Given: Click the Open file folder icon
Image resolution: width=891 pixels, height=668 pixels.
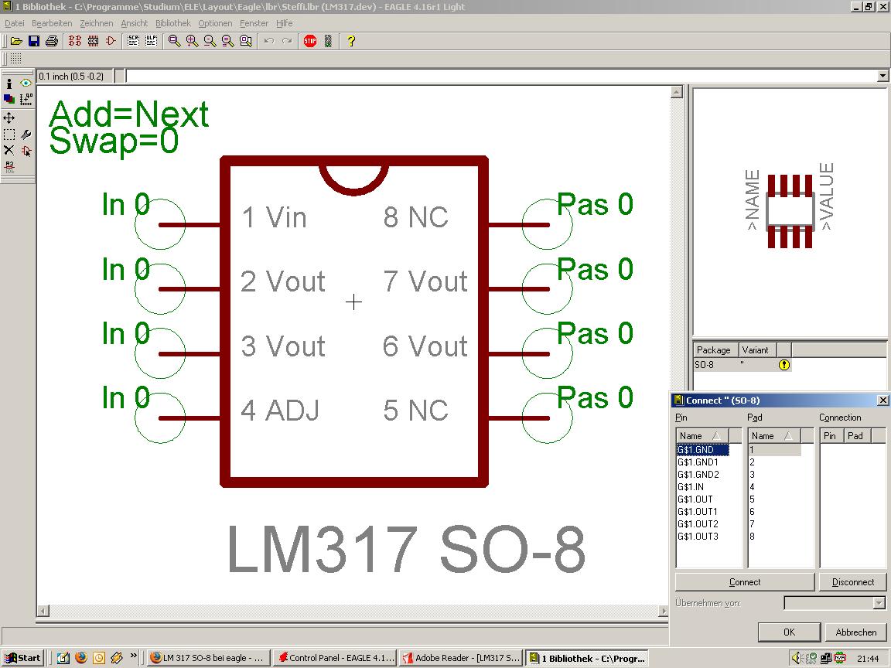Looking at the screenshot, I should pyautogui.click(x=16, y=41).
